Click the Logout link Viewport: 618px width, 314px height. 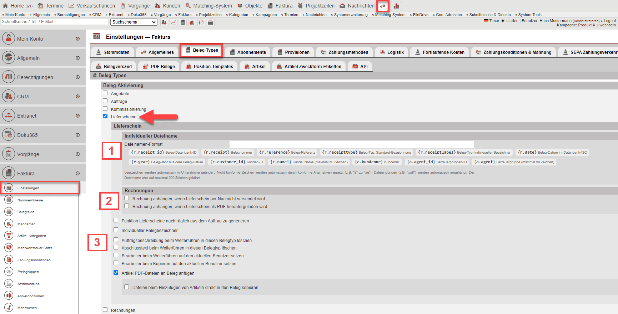(x=609, y=21)
